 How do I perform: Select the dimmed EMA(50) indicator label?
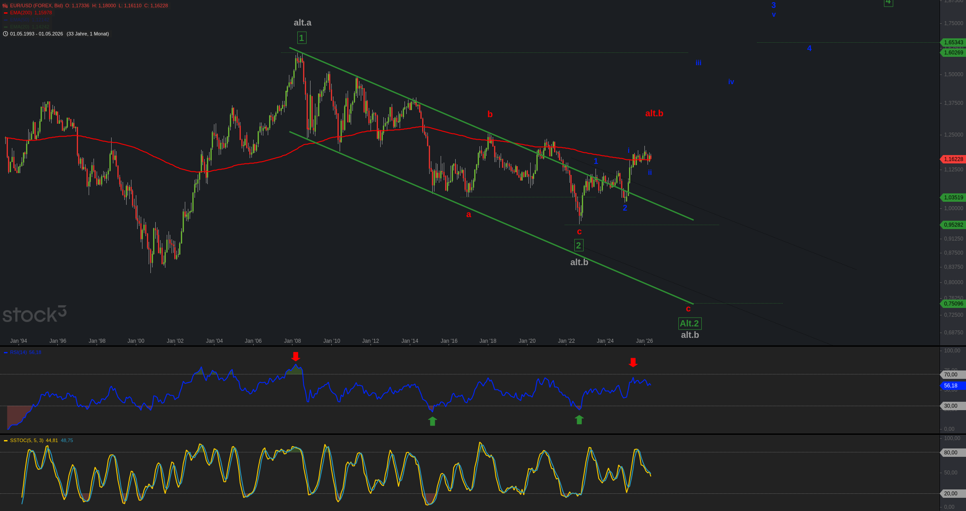19,20
